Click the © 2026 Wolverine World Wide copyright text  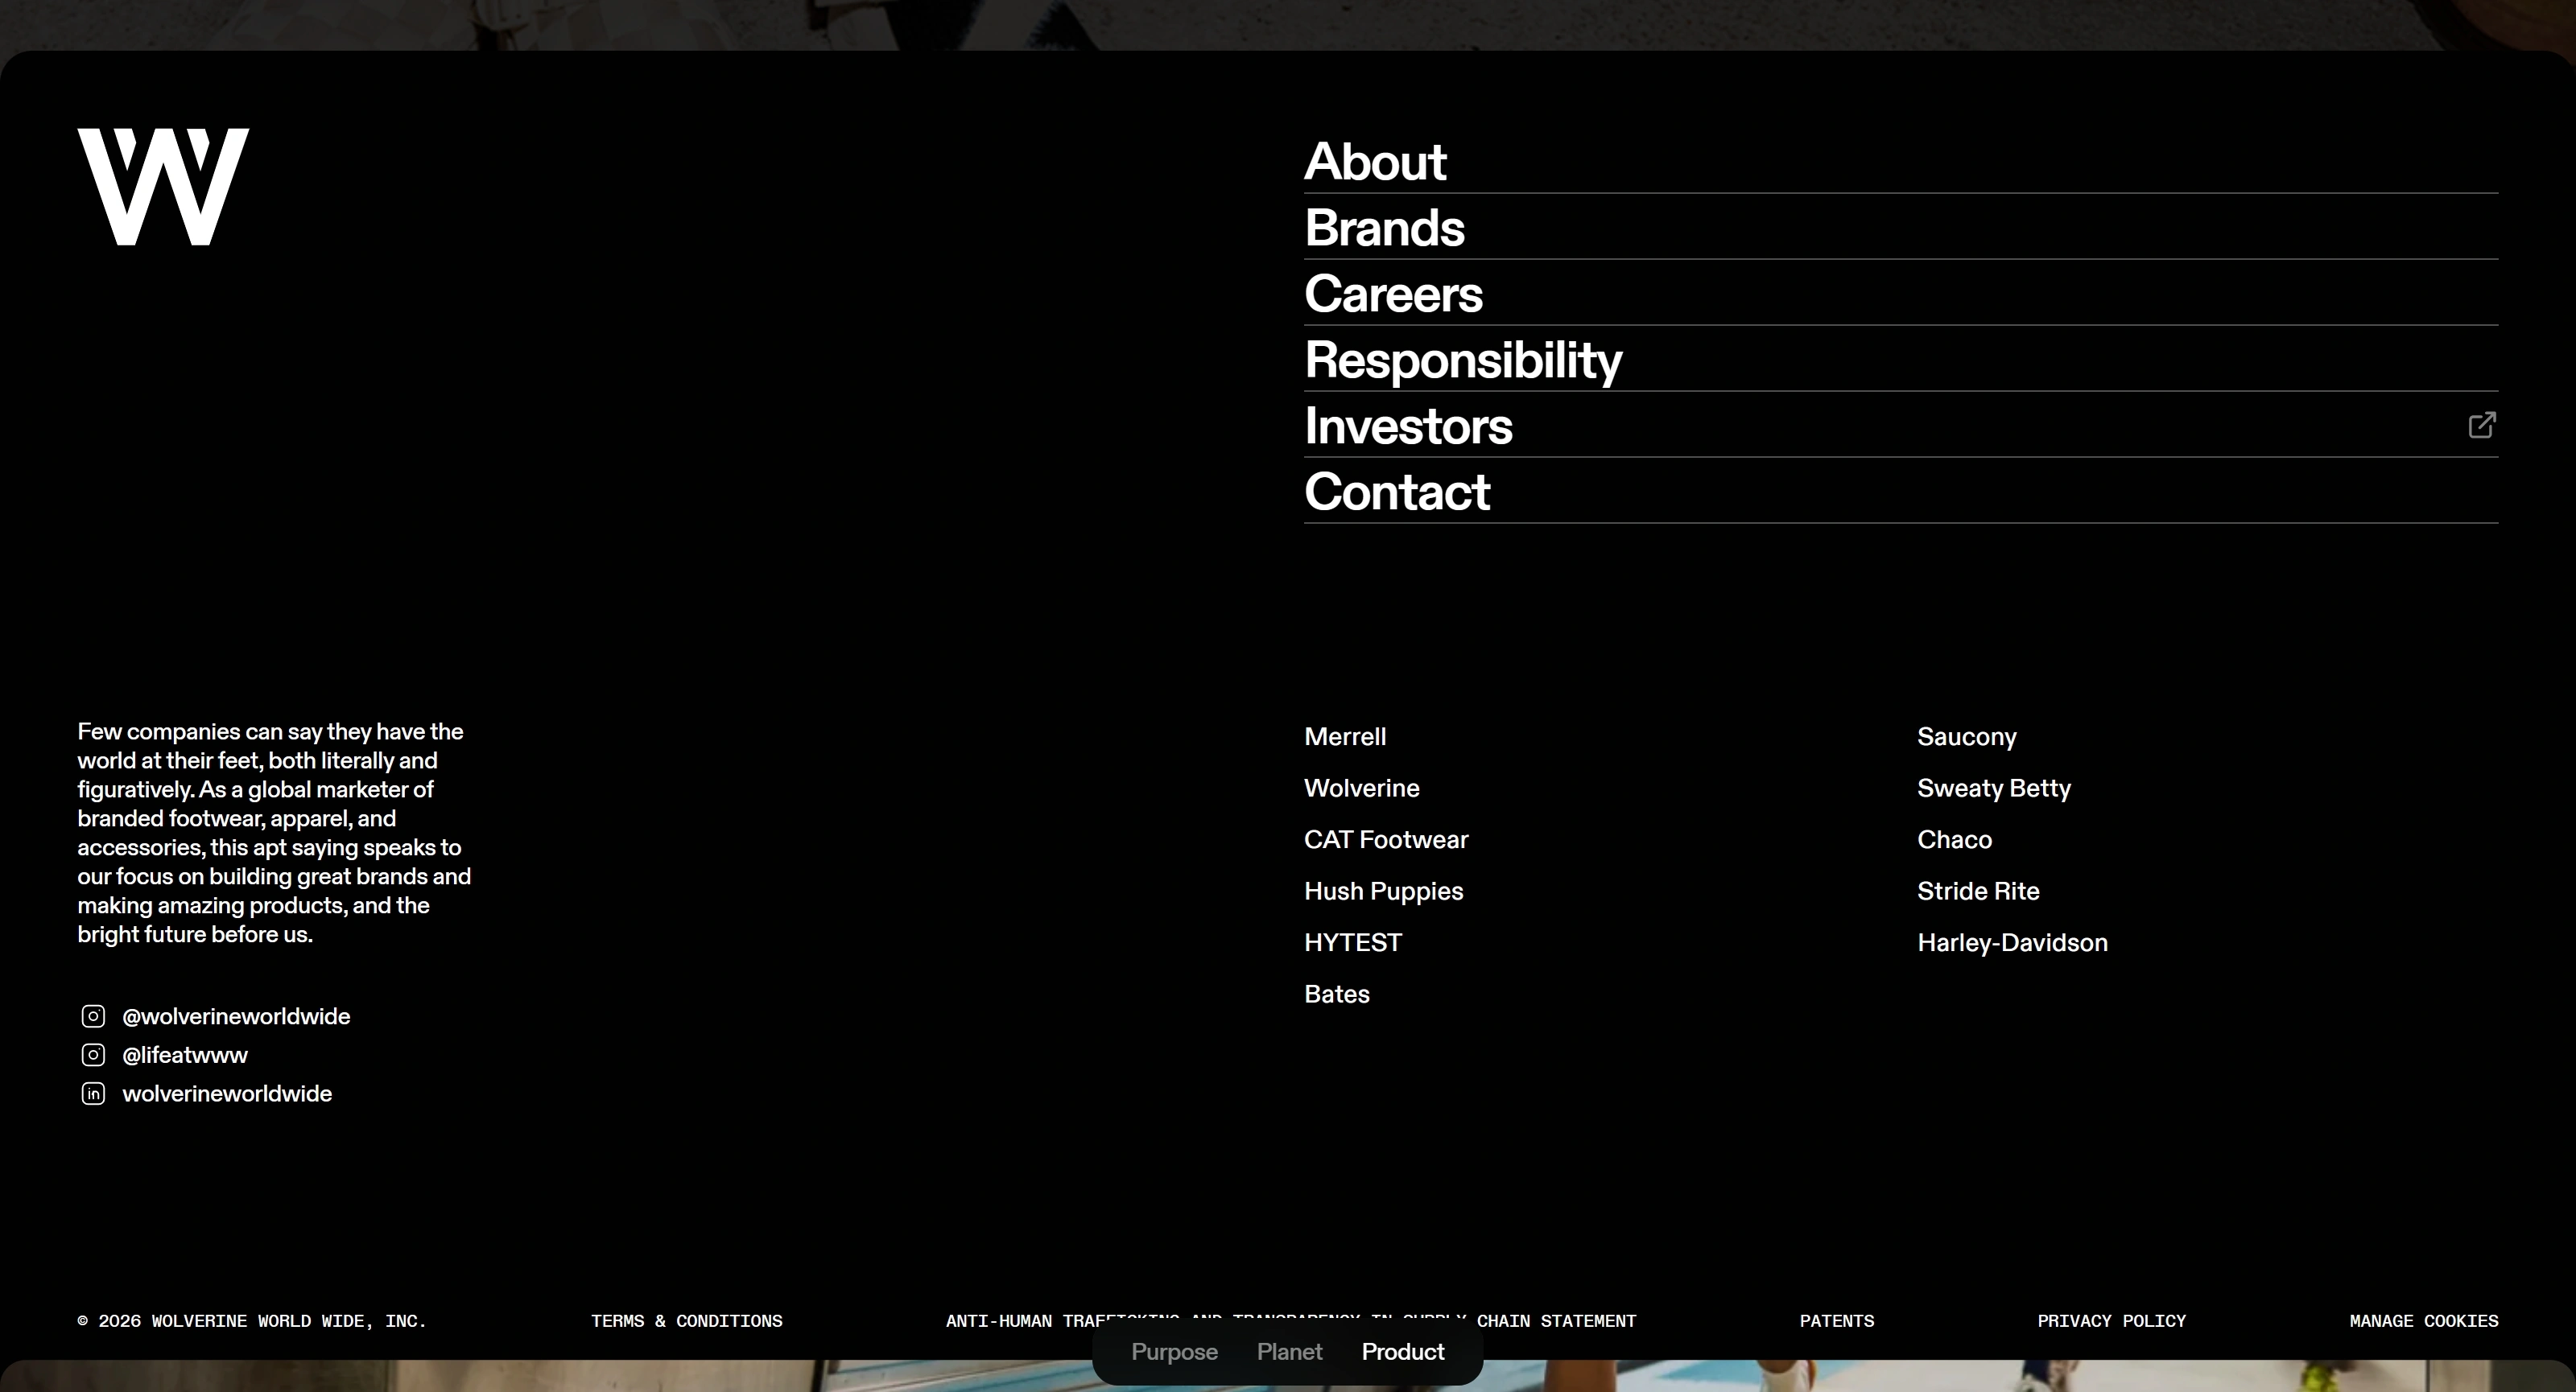[x=252, y=1321]
